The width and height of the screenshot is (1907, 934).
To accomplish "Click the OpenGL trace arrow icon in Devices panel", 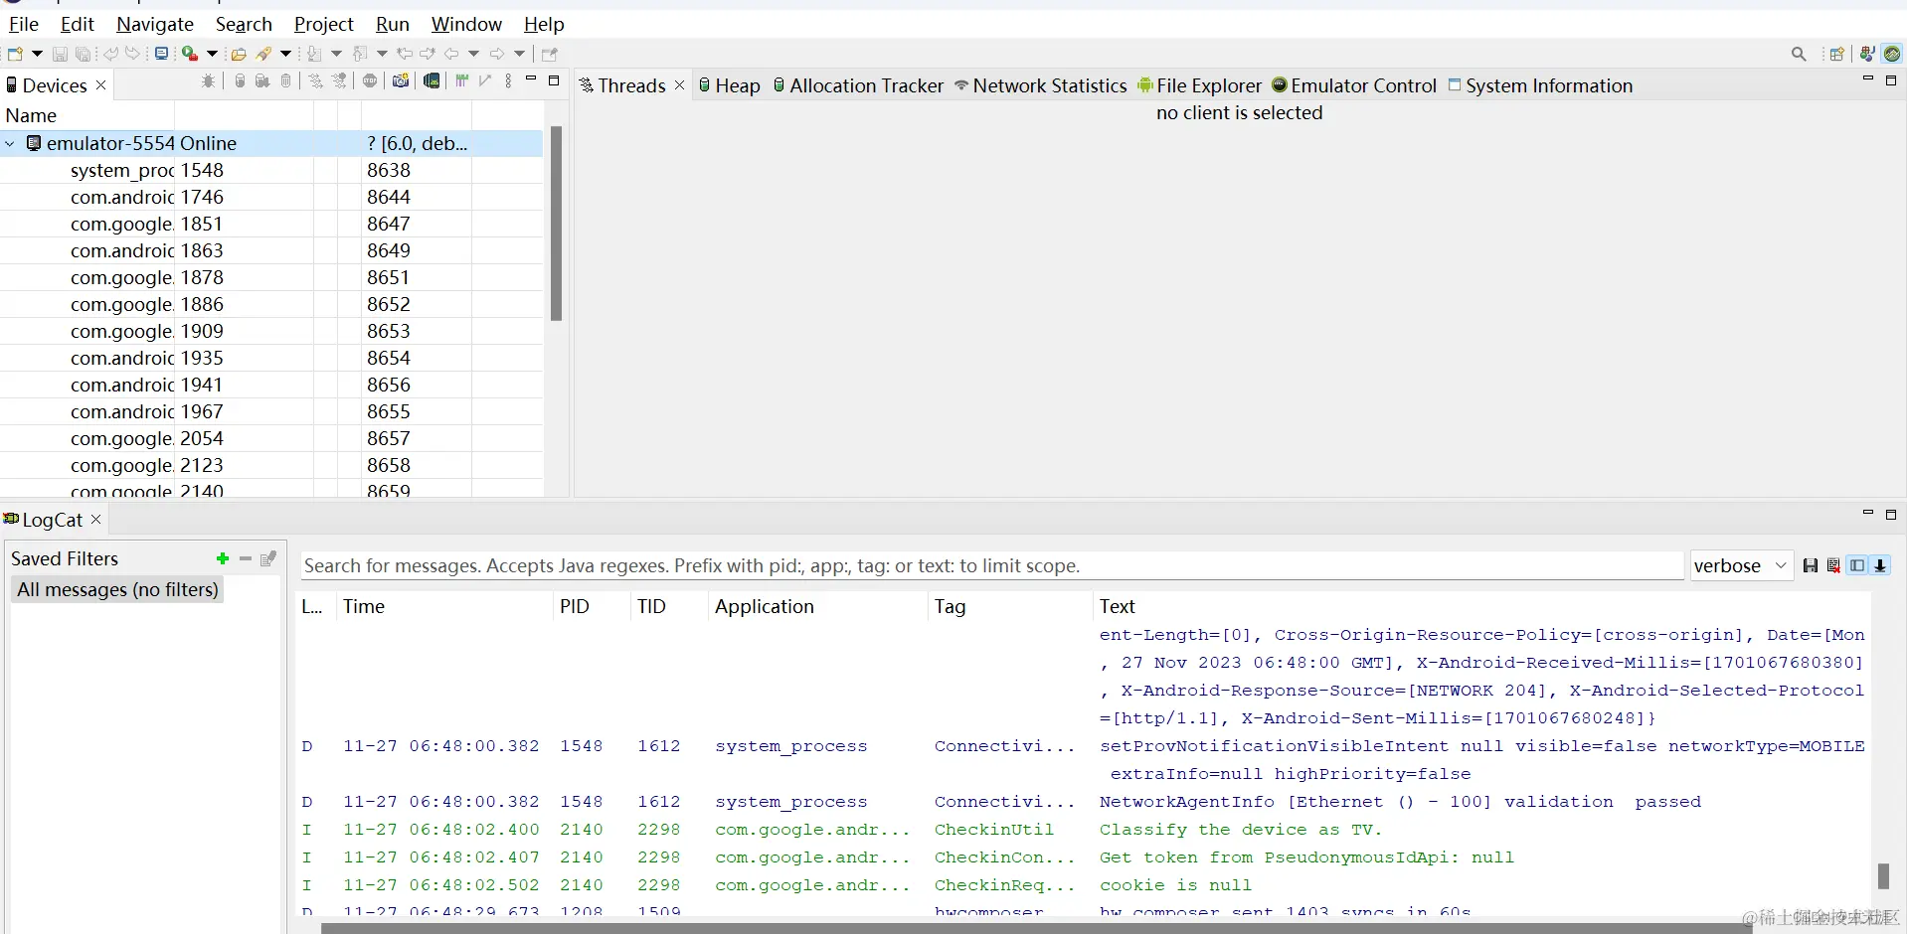I will 485,81.
